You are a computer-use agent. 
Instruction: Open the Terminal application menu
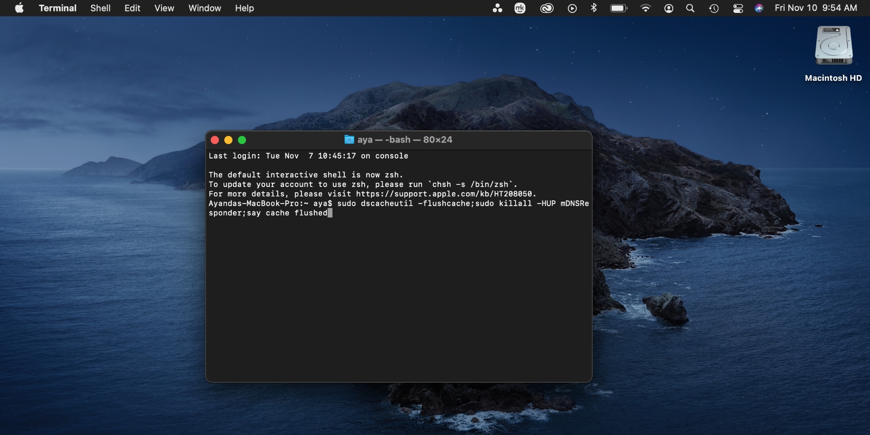click(57, 8)
